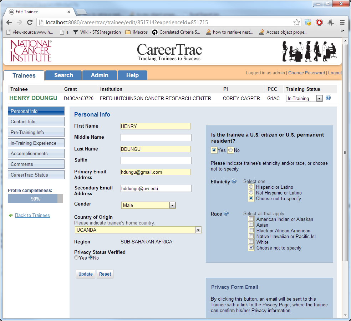Click the browser back arrow
351x321 pixels.
click(x=9, y=23)
